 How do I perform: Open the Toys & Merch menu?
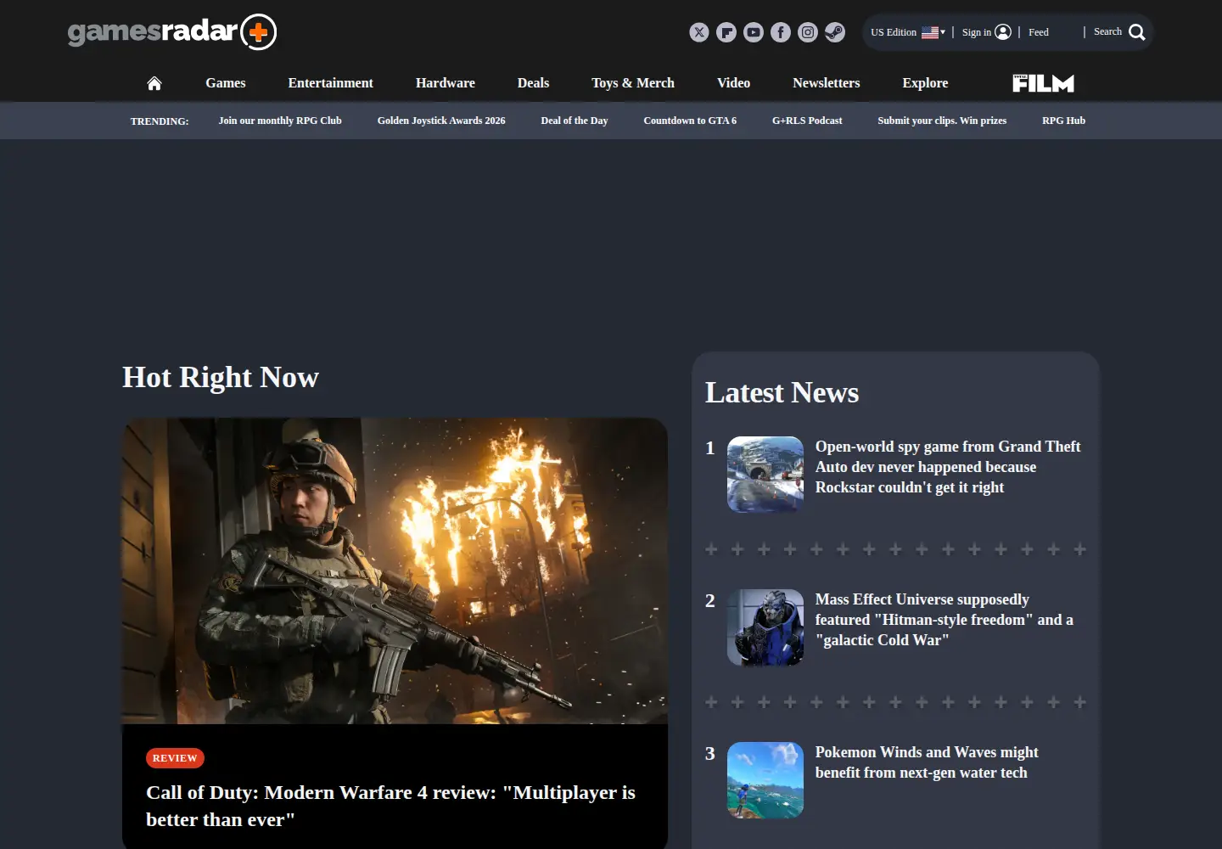coord(633,83)
